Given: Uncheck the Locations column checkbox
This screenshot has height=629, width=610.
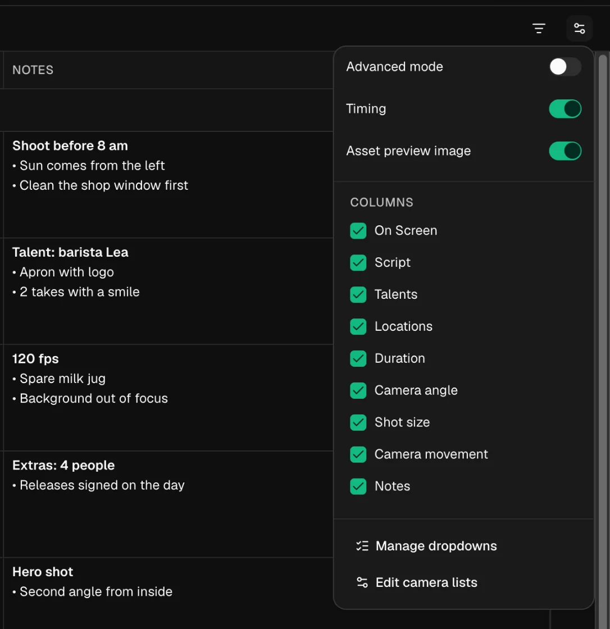Looking at the screenshot, I should point(358,326).
